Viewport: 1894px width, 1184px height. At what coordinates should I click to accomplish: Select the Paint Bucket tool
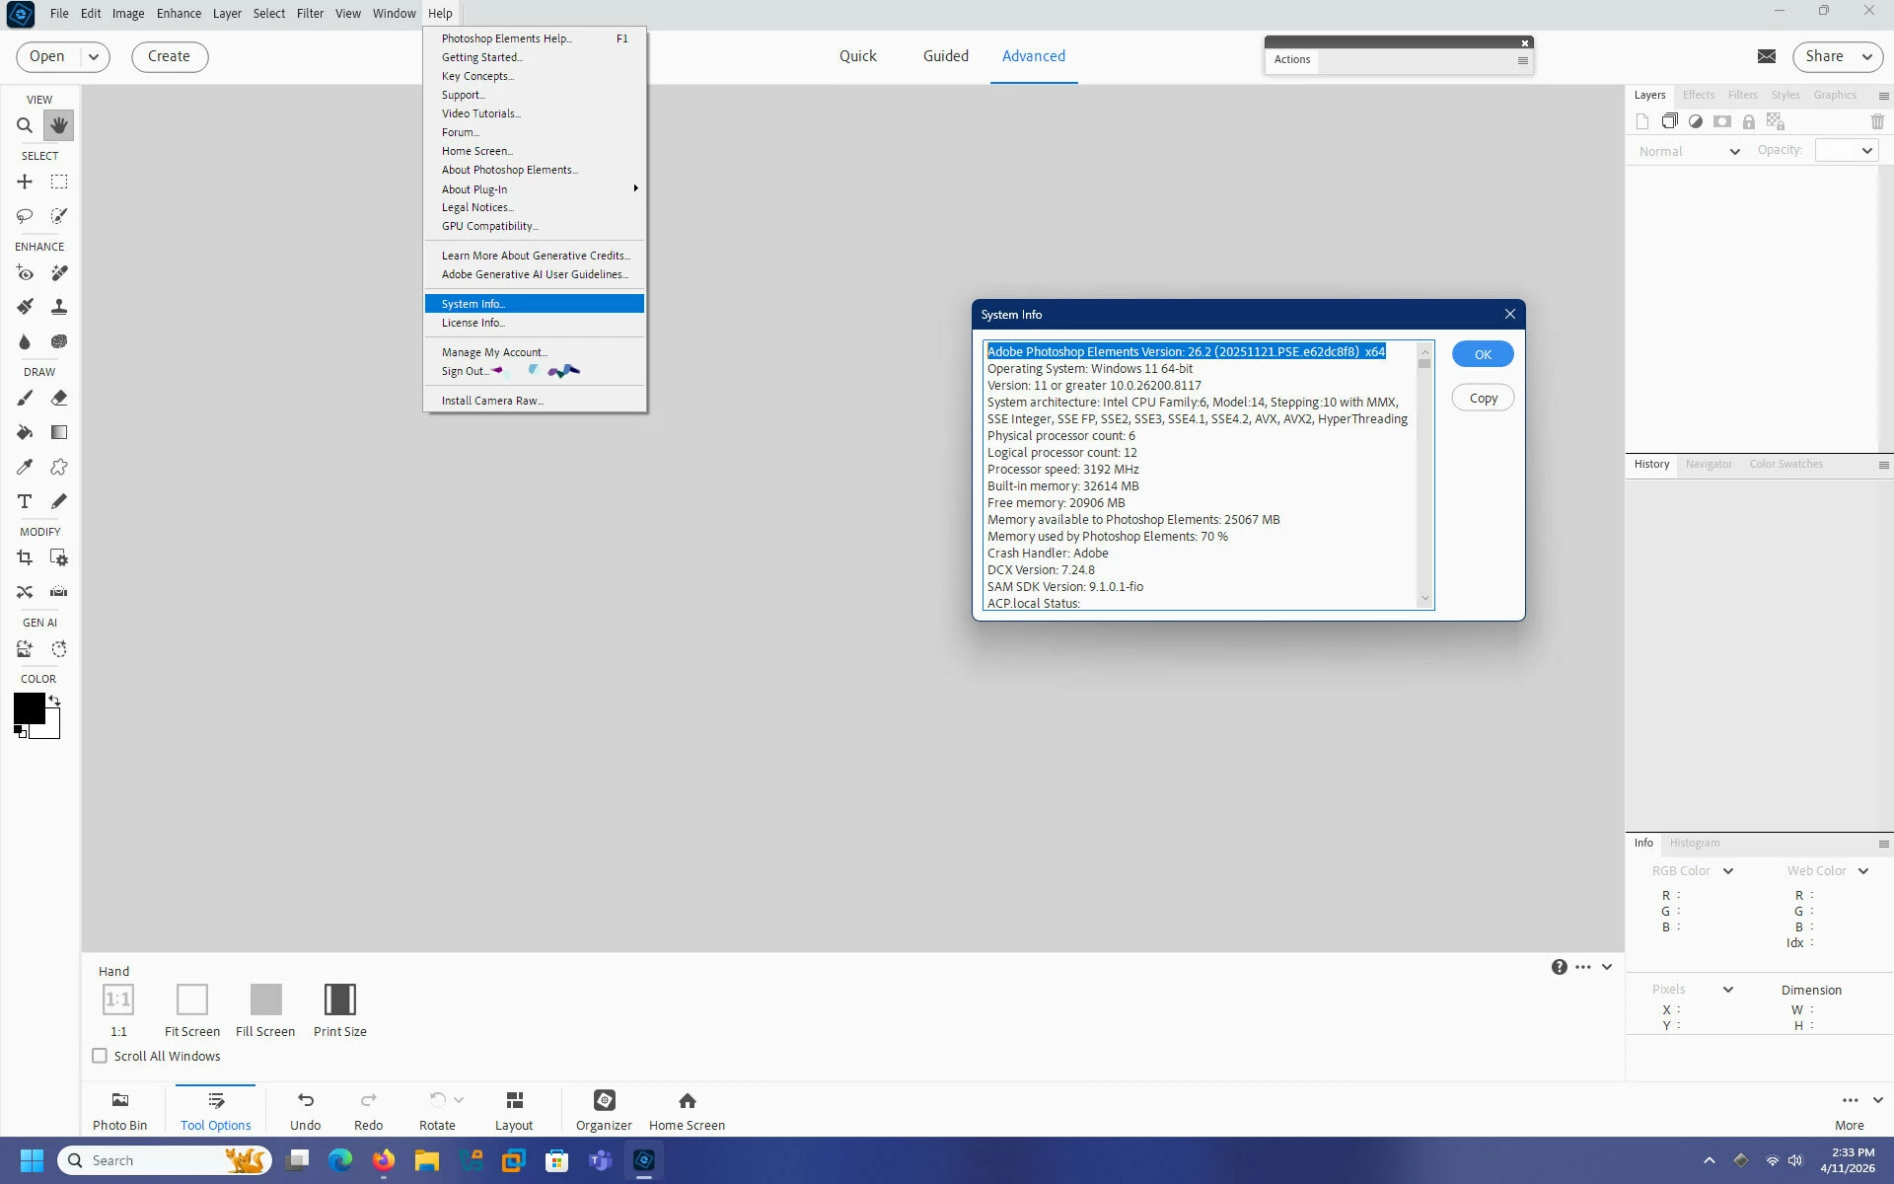click(x=25, y=432)
